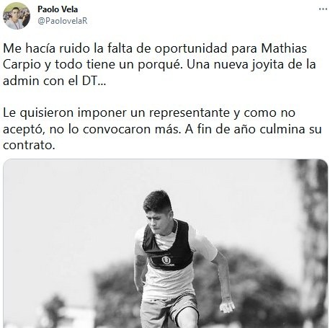This screenshot has width=330, height=328.
Task: Click the player's dark hair in the photo
Action: (x=158, y=202)
